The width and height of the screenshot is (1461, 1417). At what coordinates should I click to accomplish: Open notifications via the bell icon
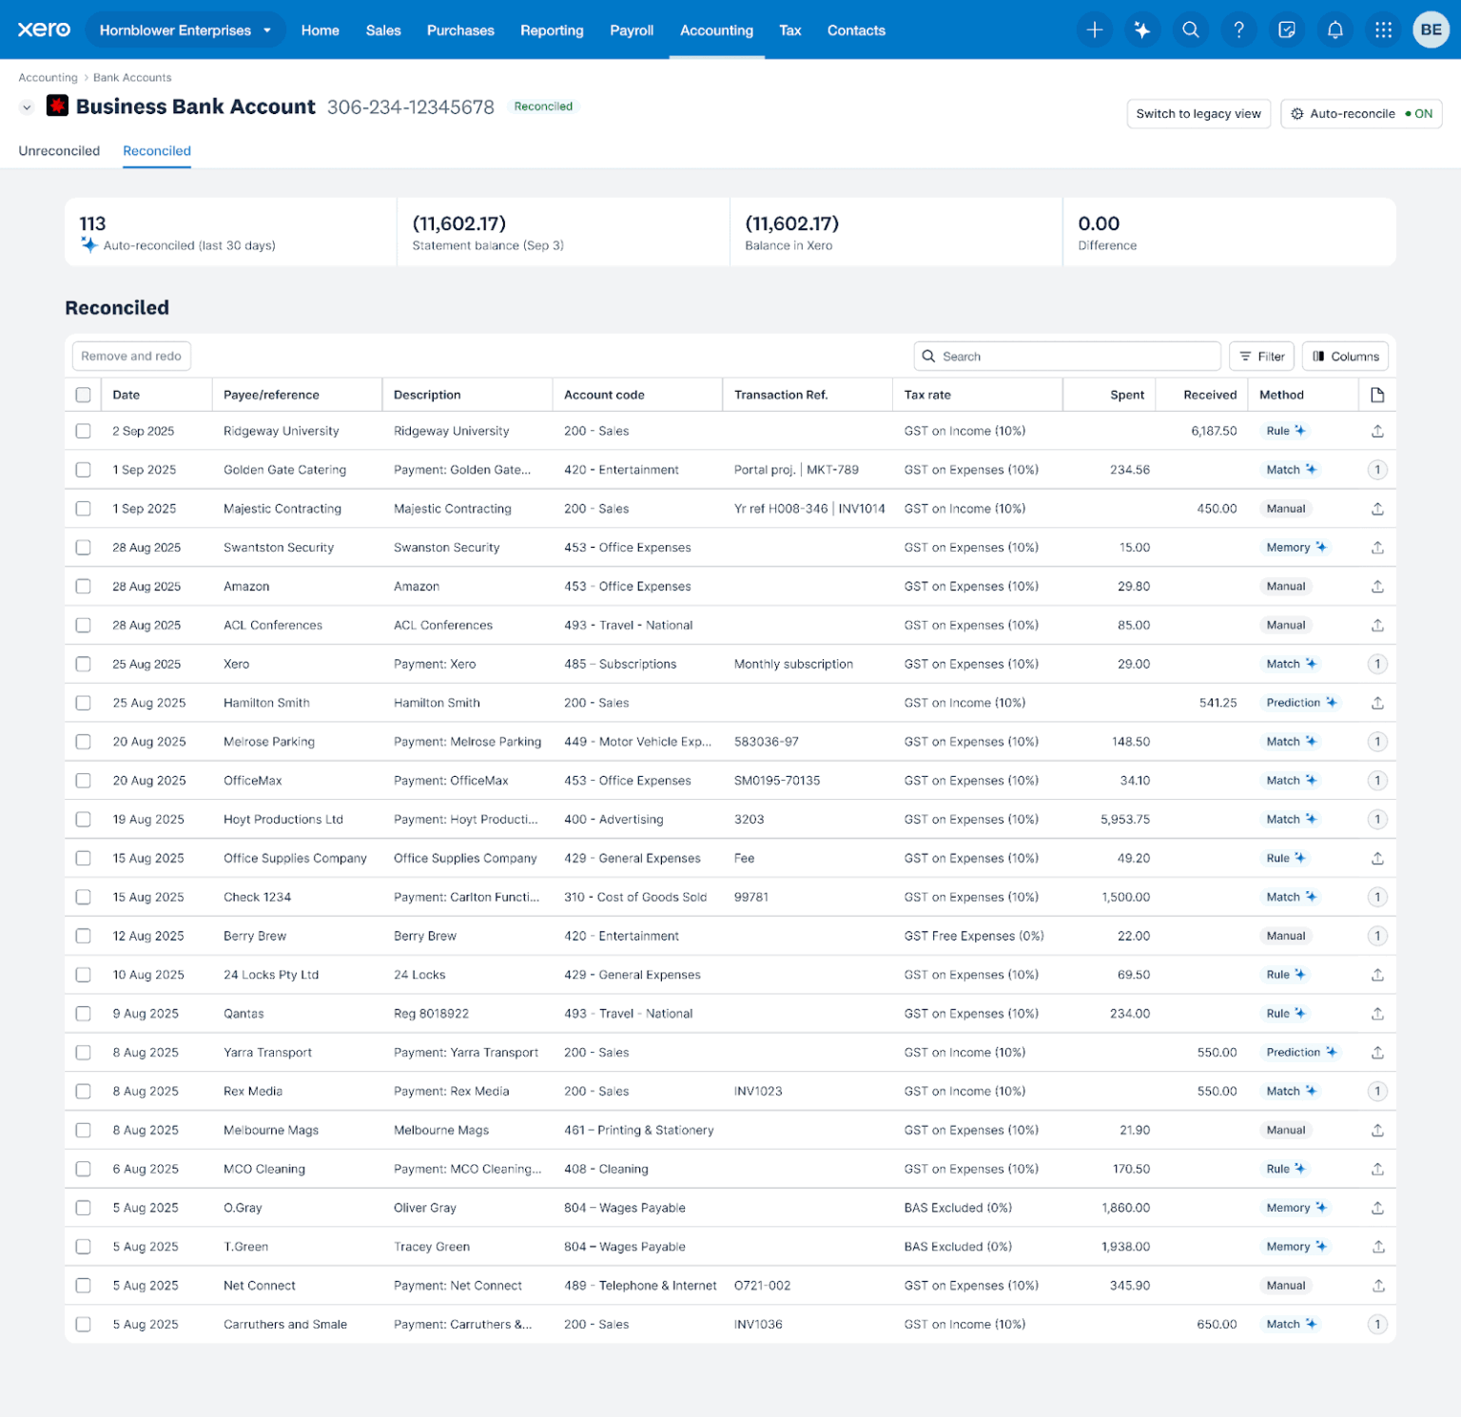tap(1335, 29)
